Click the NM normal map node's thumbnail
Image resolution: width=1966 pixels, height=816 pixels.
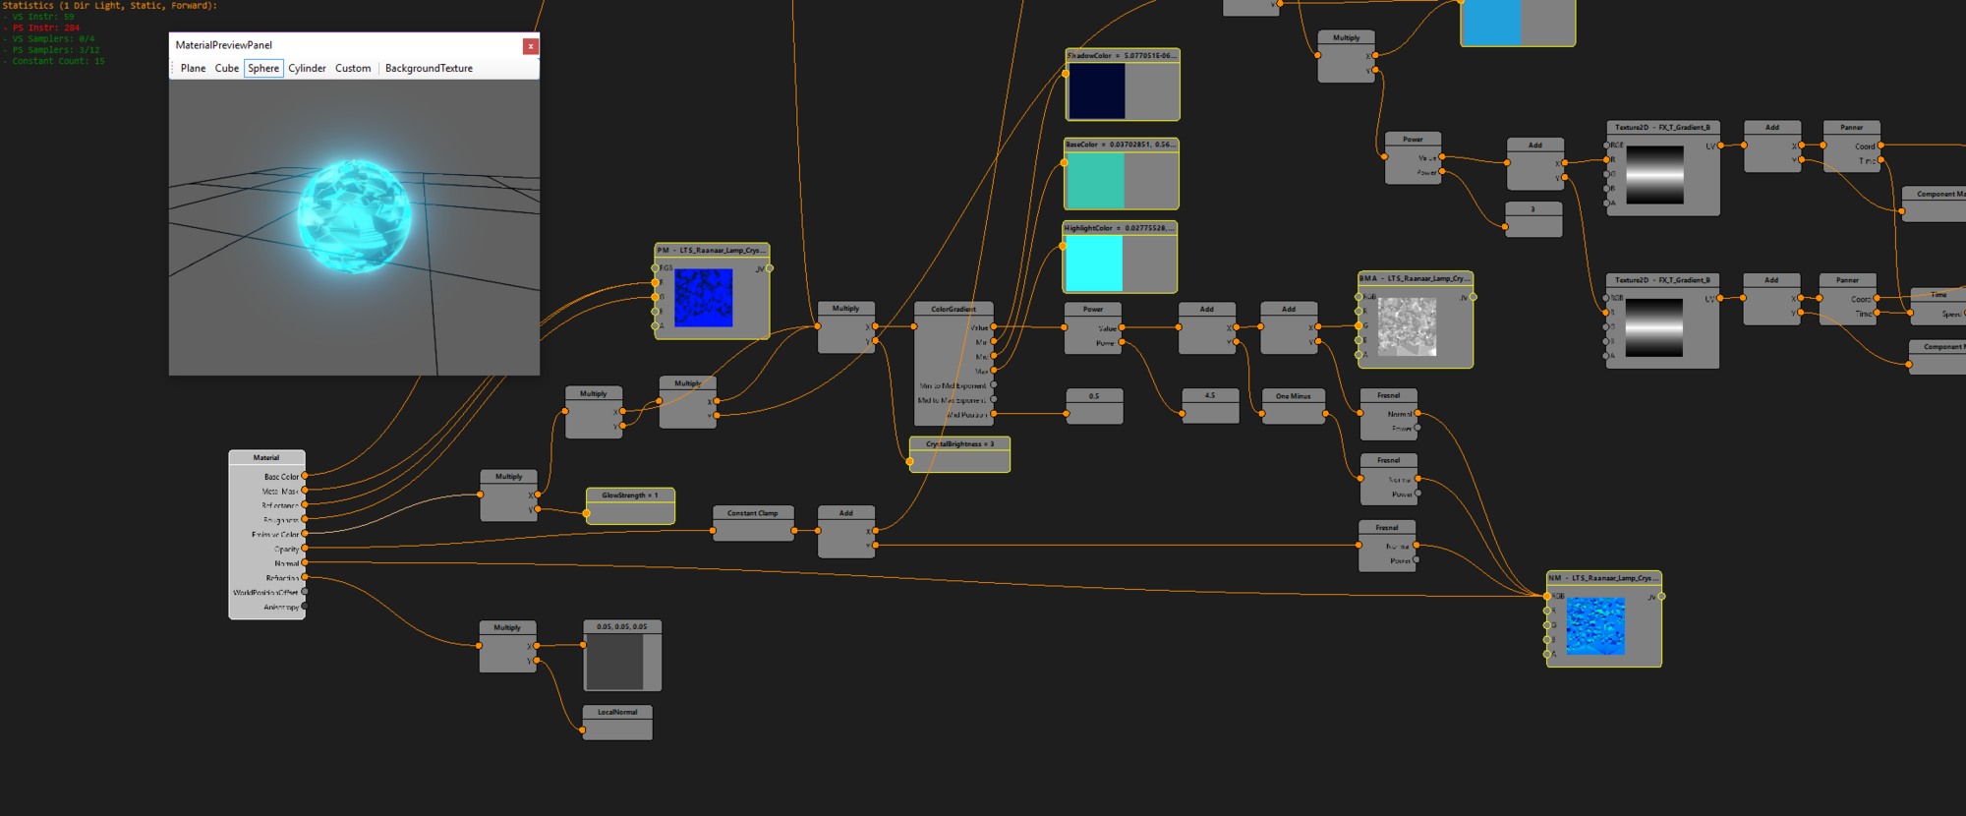[1595, 626]
